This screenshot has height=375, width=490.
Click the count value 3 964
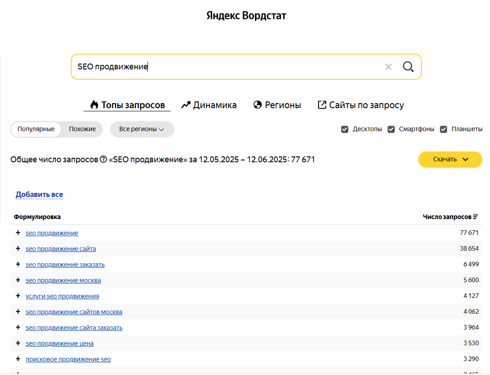[471, 327]
